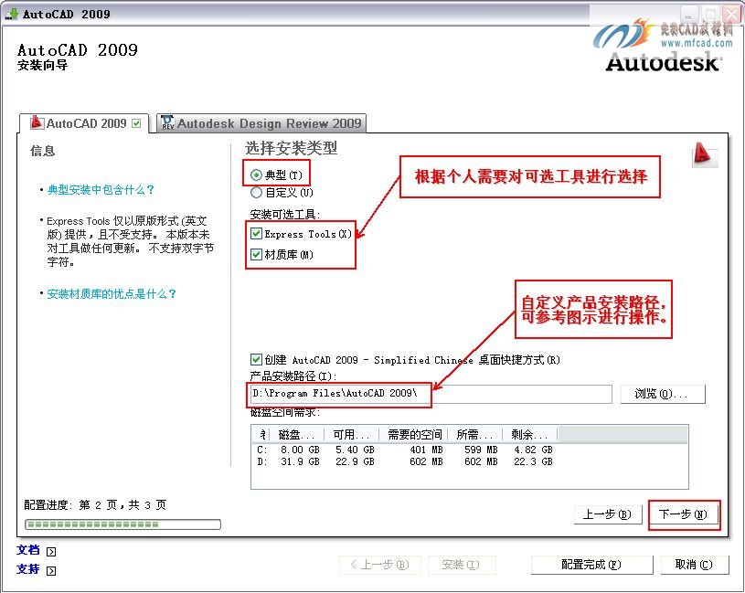
Task: Select the 所需... column header
Action: tap(474, 434)
